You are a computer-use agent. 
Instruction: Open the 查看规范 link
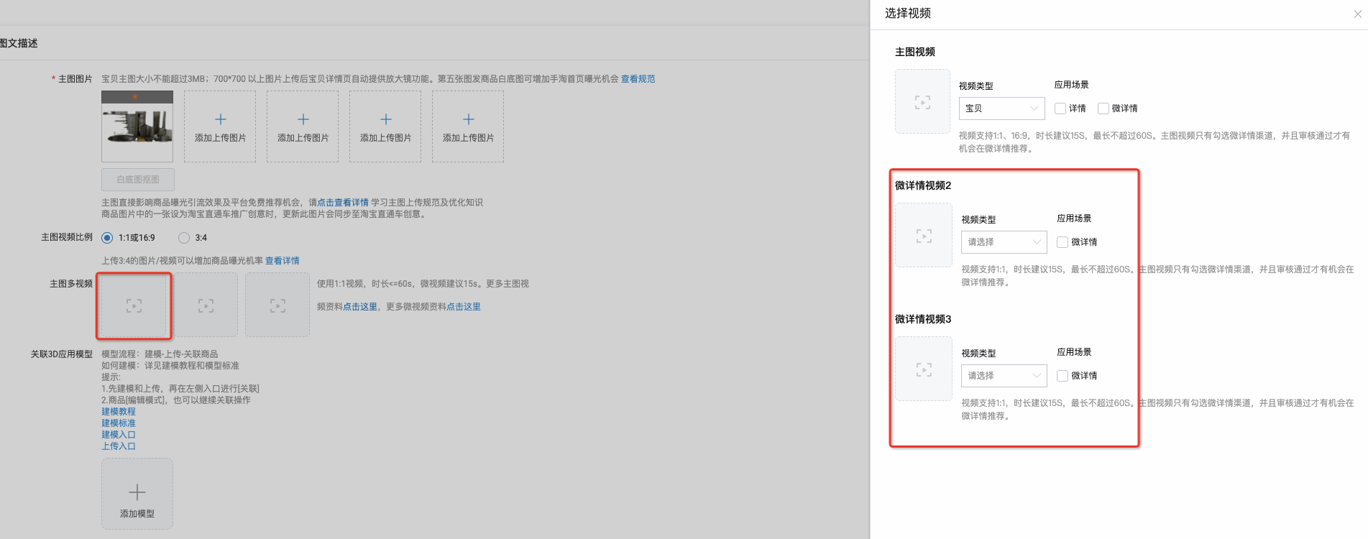pos(638,79)
